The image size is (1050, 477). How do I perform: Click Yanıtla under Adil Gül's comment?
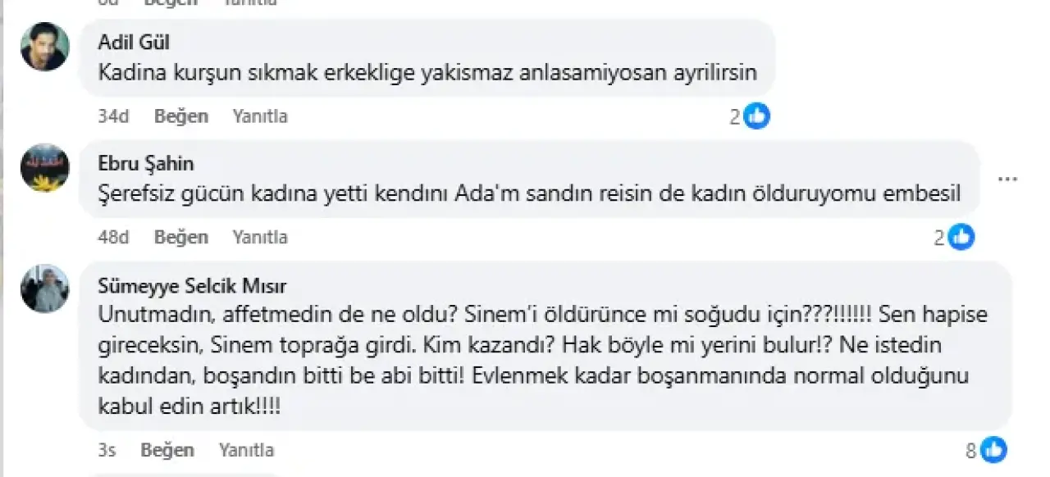(260, 116)
